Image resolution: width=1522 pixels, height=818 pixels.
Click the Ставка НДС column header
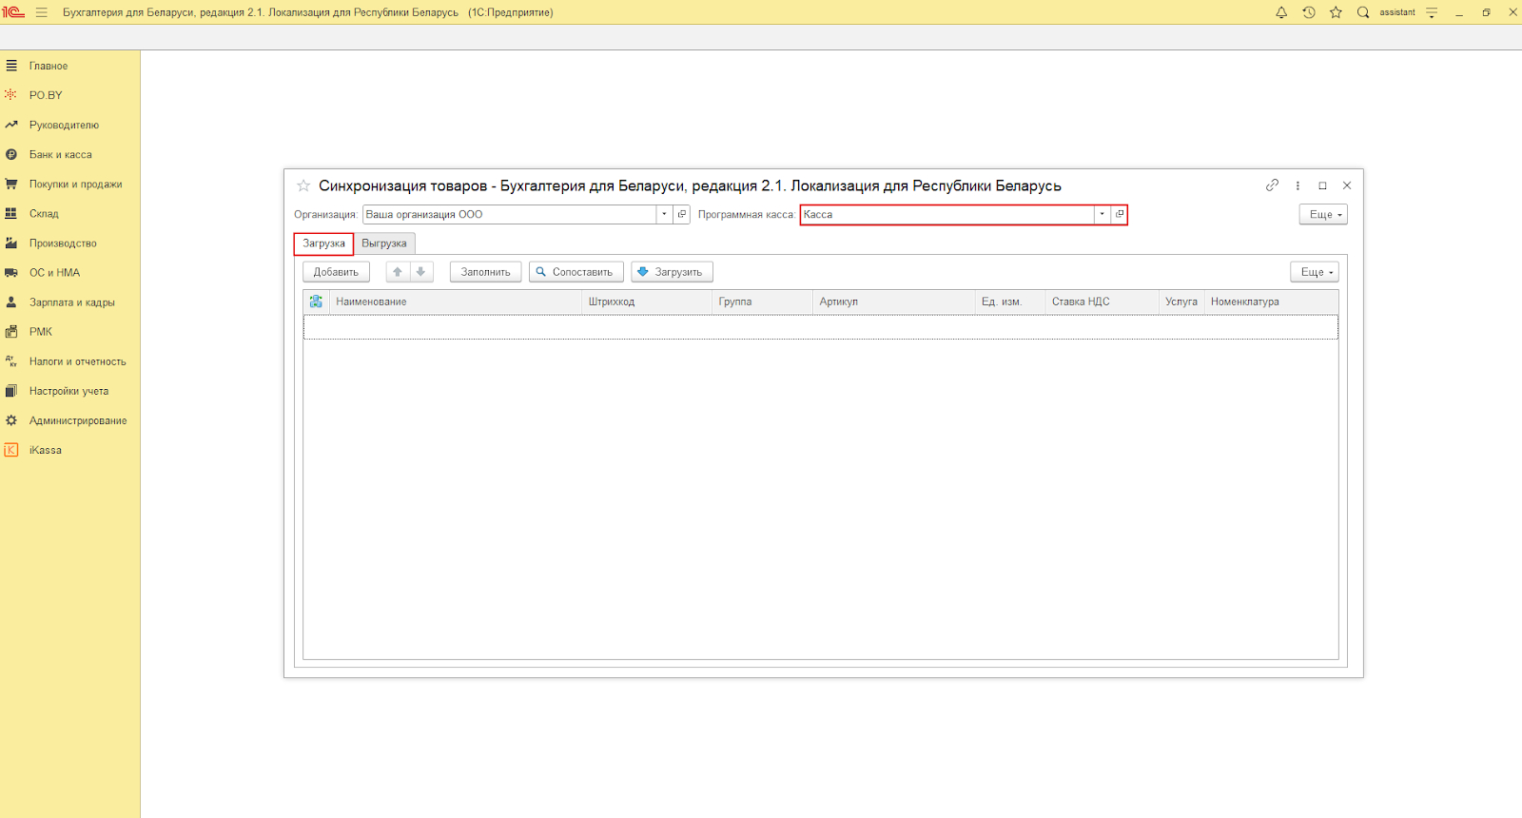[1102, 302]
